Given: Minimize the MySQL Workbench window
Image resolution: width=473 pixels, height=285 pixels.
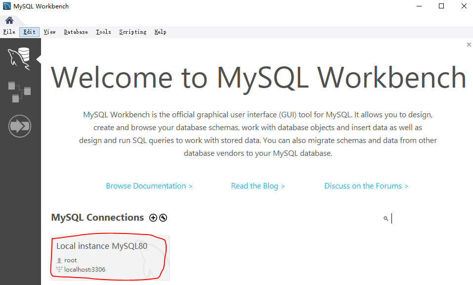Looking at the screenshot, I should (419, 6).
